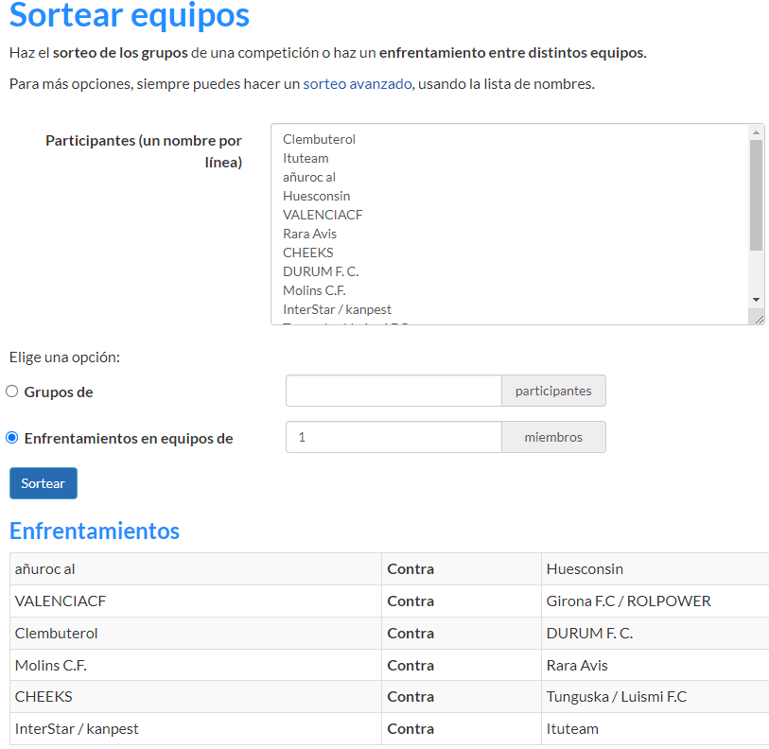Click the Sortear button
Screen dimensions: 769x749
(x=44, y=483)
